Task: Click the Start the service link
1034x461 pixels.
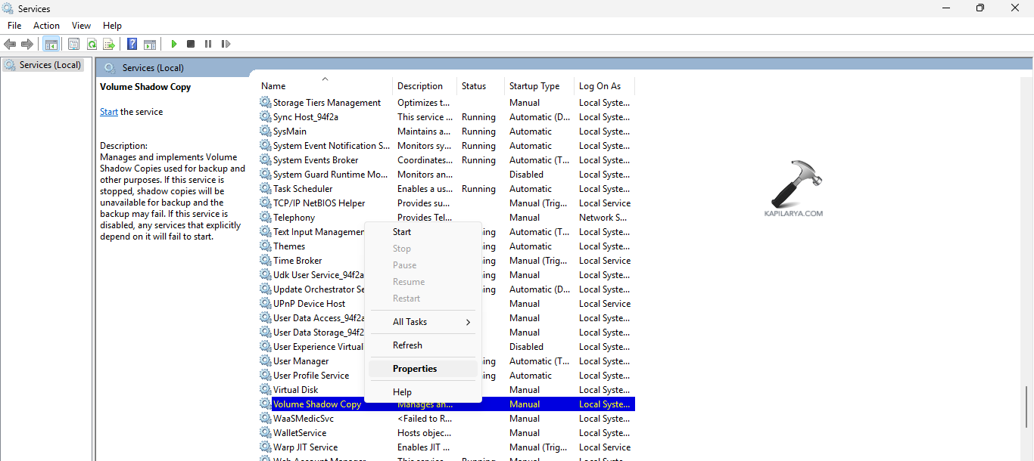Action: pos(109,112)
